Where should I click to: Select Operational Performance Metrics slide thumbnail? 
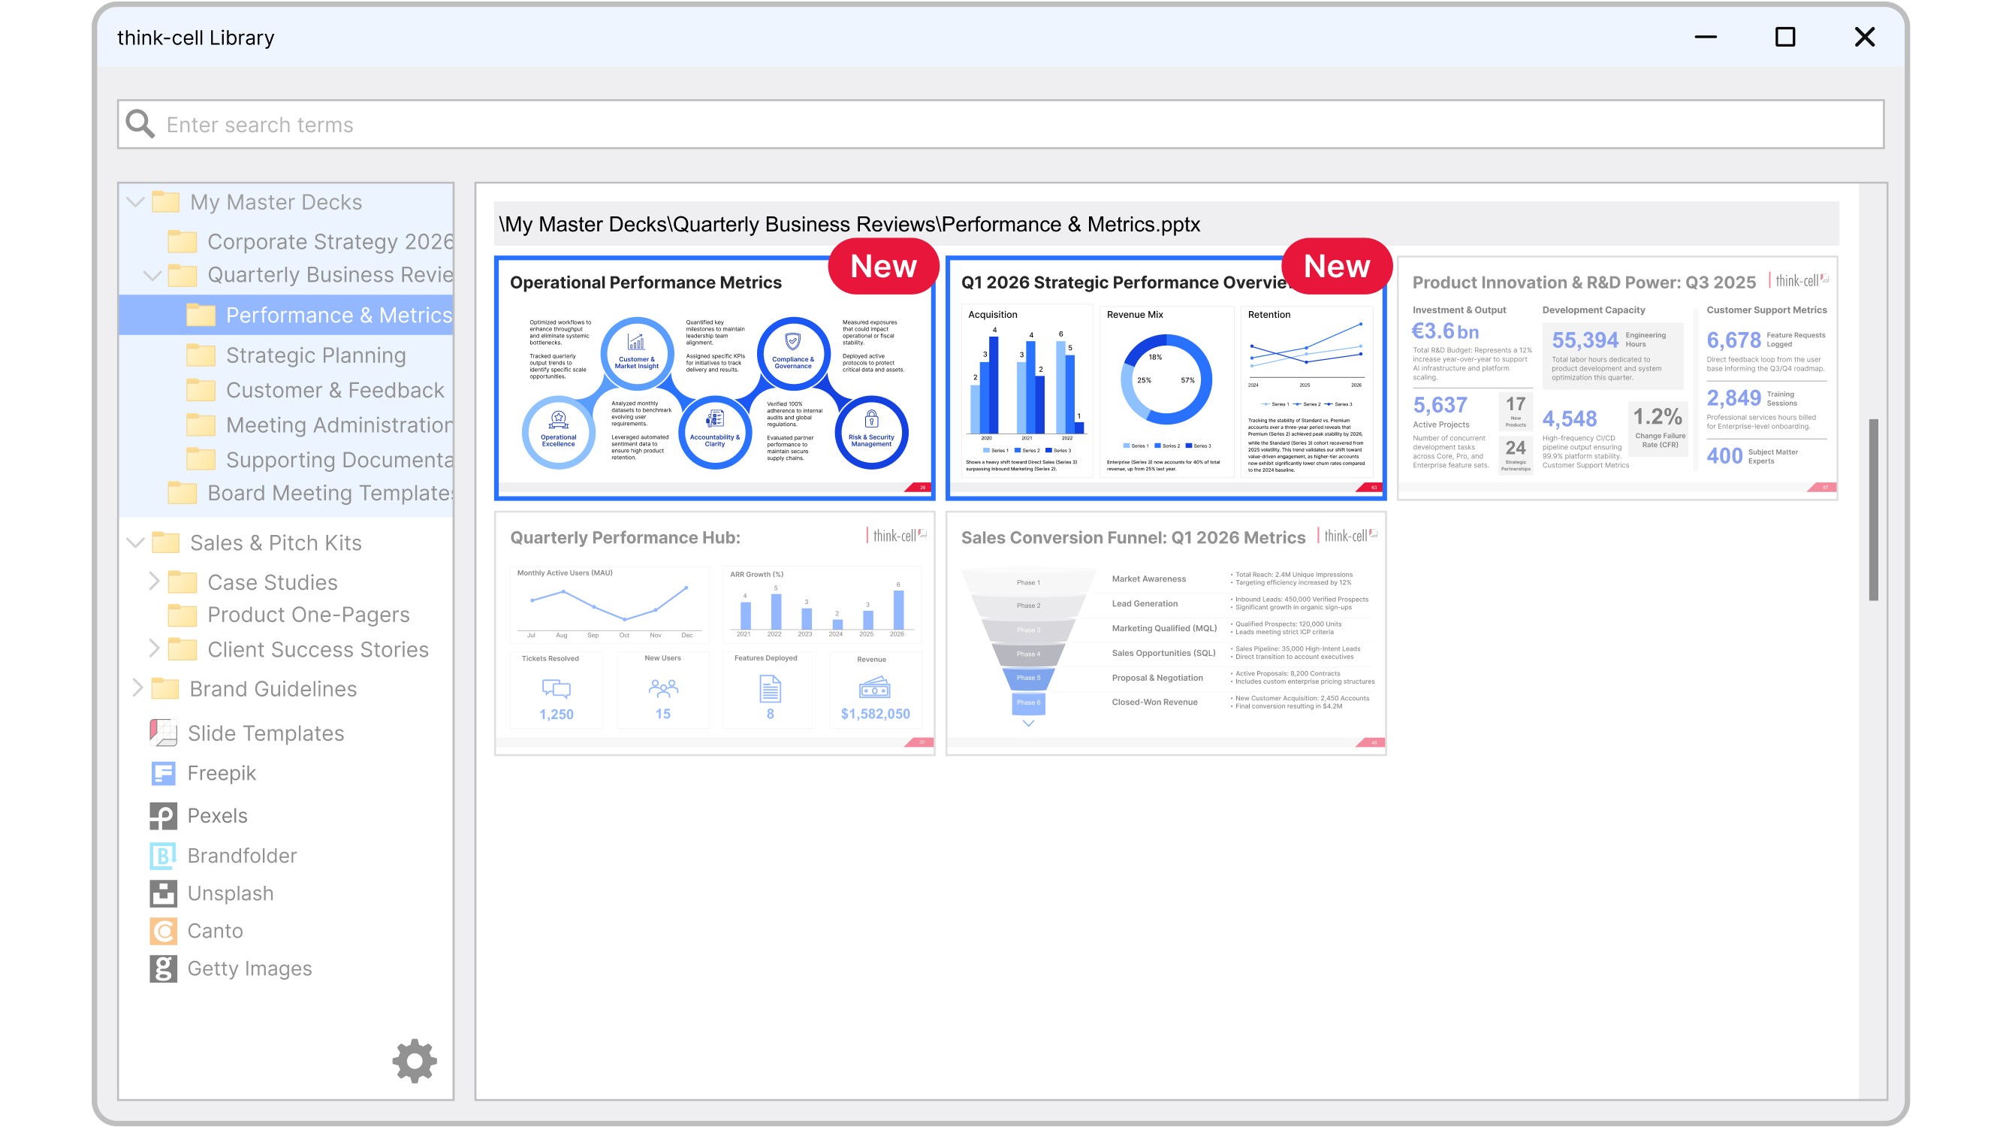point(713,378)
